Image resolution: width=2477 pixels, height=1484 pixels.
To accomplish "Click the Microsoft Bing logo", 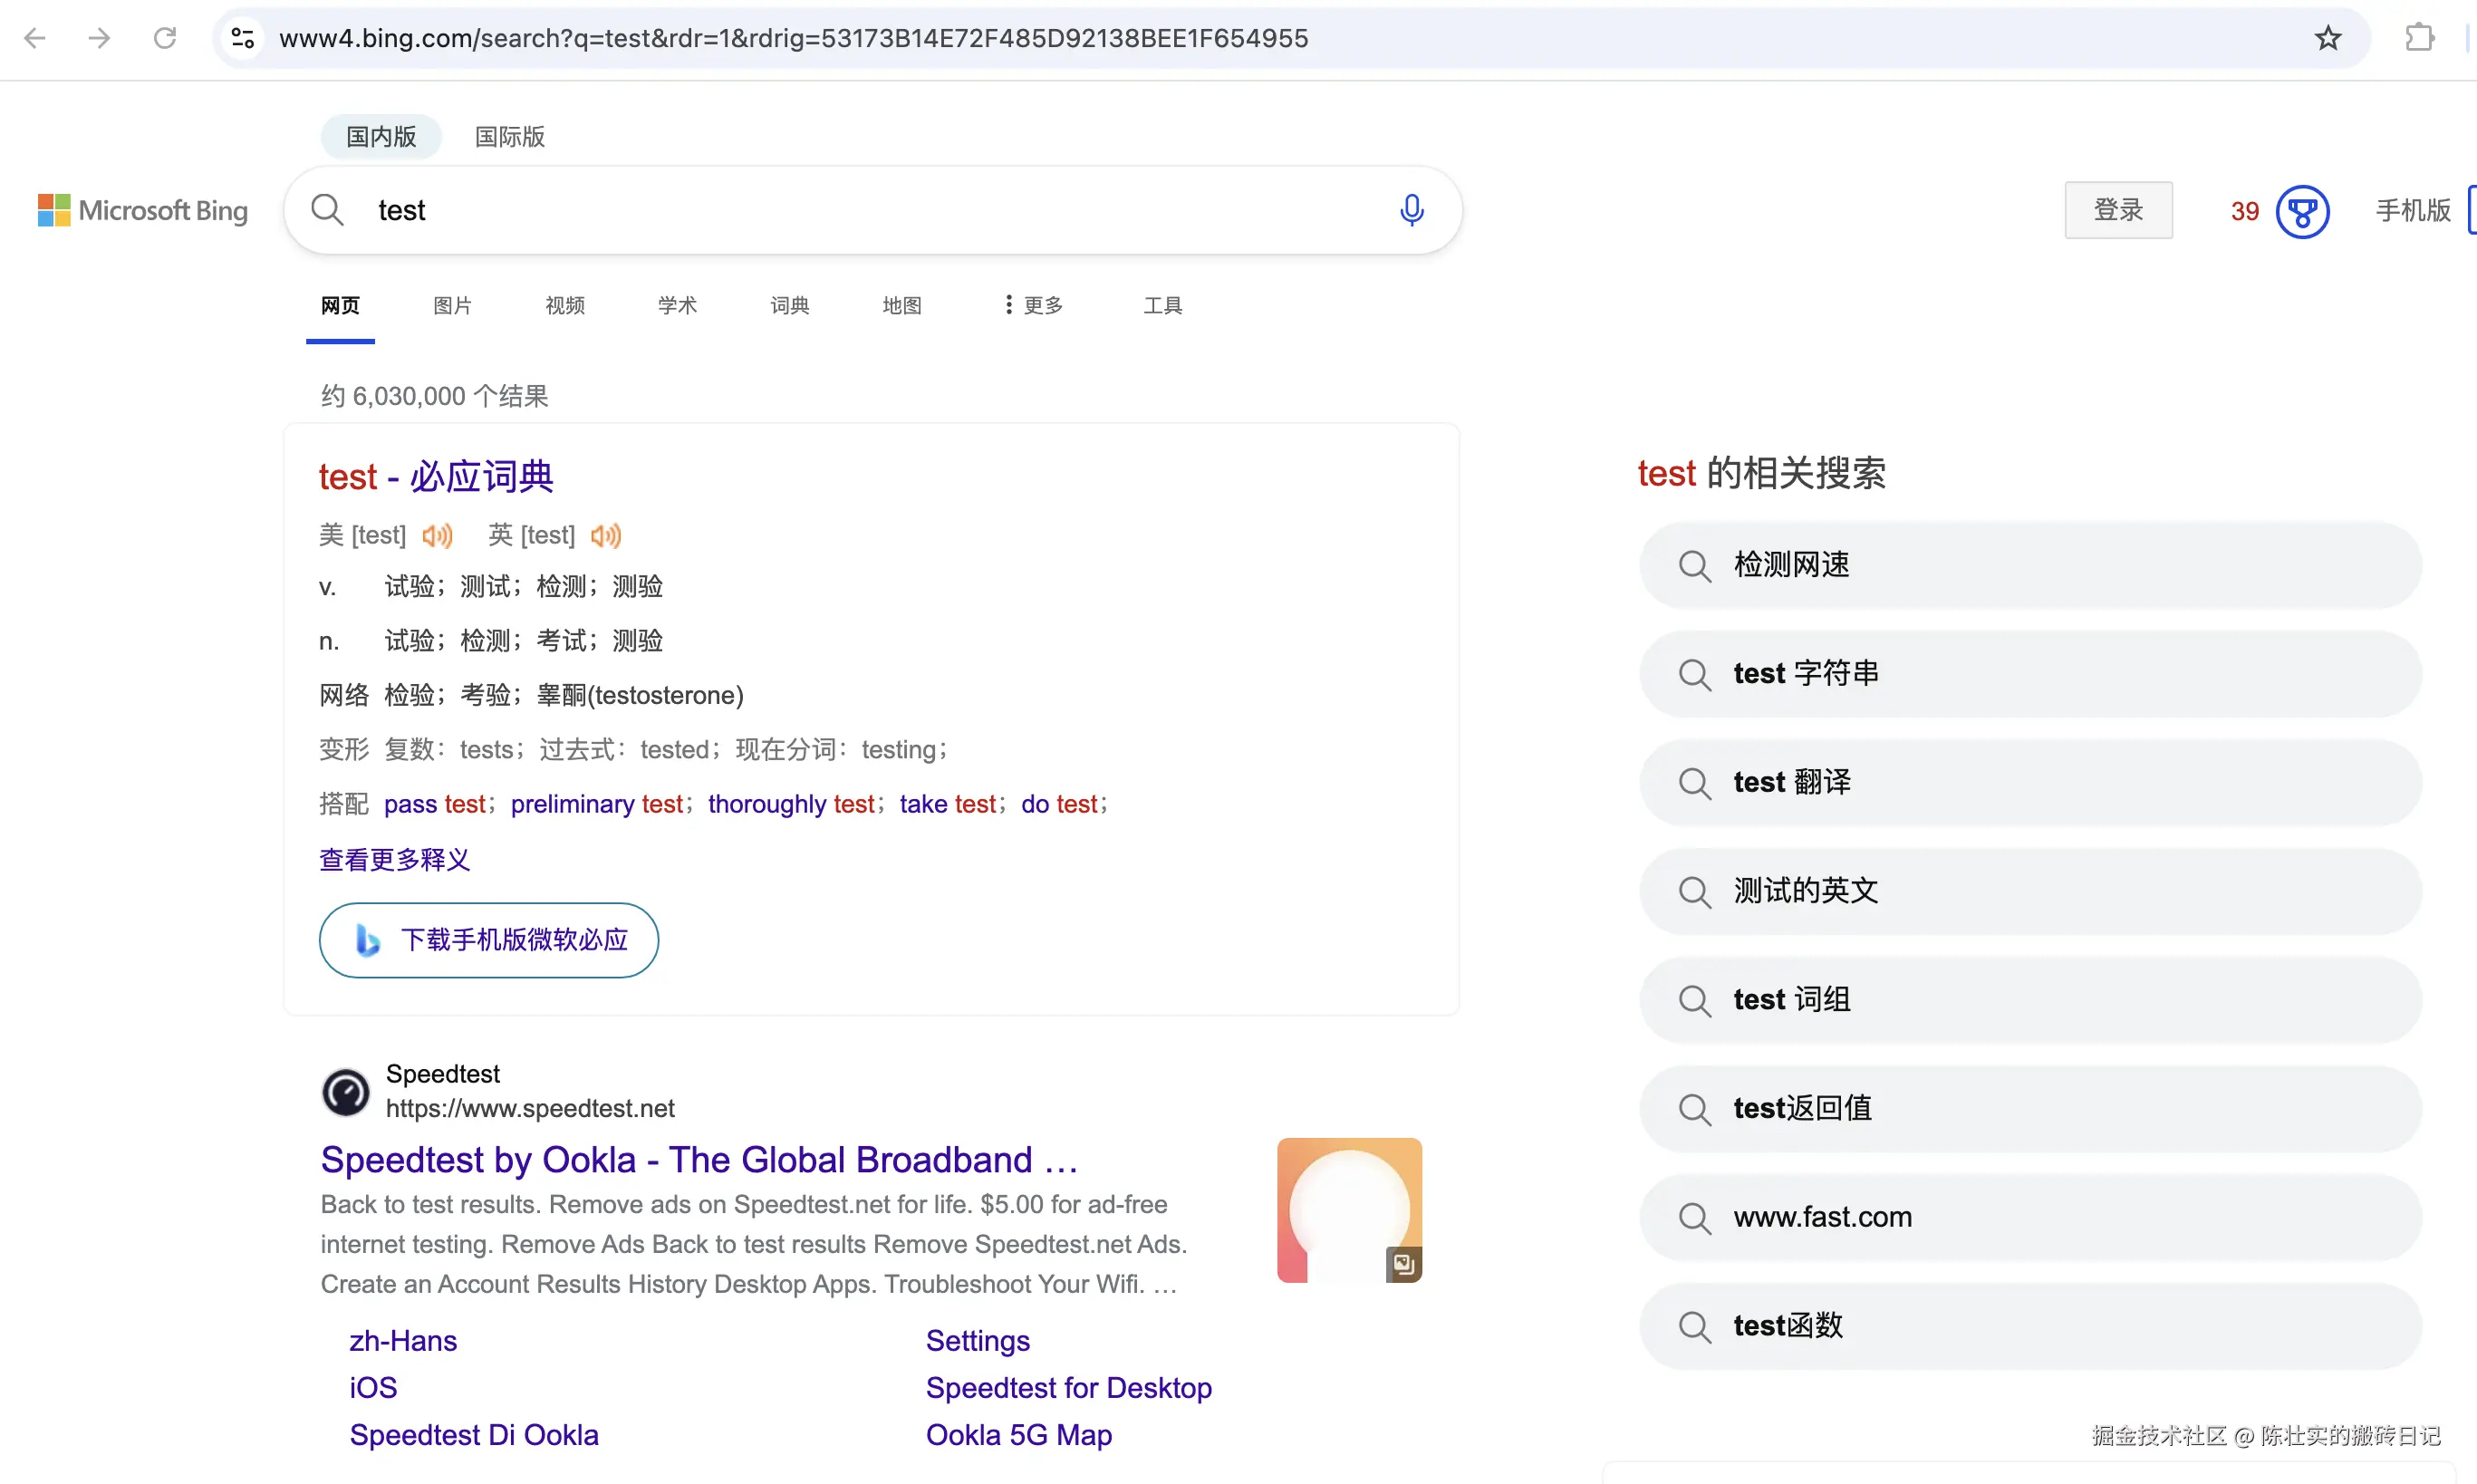I will [x=142, y=210].
